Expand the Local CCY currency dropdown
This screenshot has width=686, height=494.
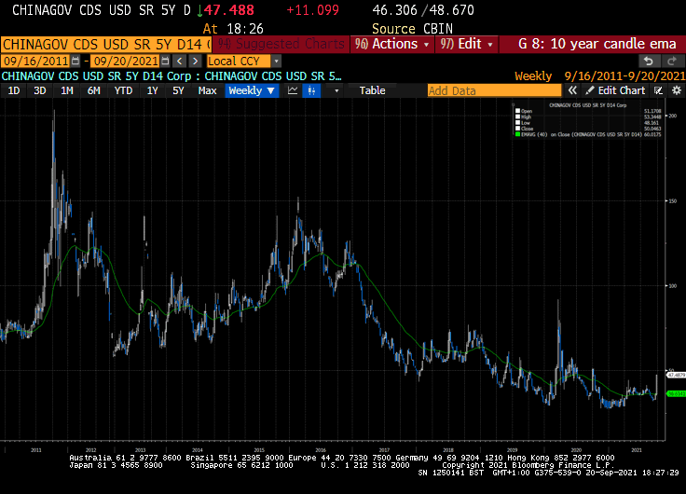tap(276, 61)
